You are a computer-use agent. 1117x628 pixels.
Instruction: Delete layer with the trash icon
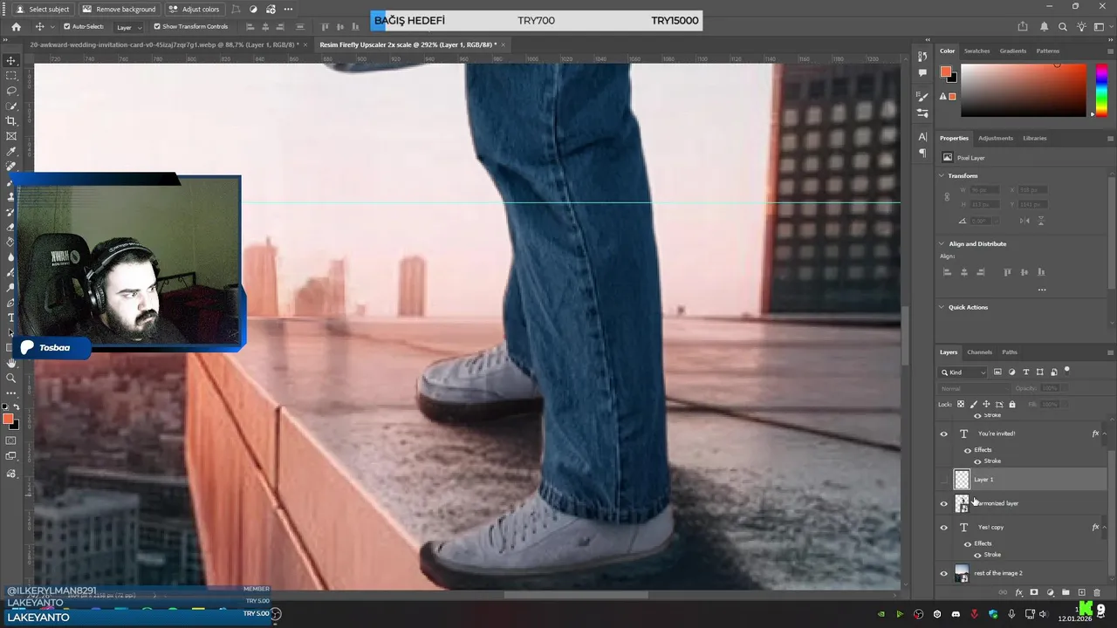tap(1097, 593)
